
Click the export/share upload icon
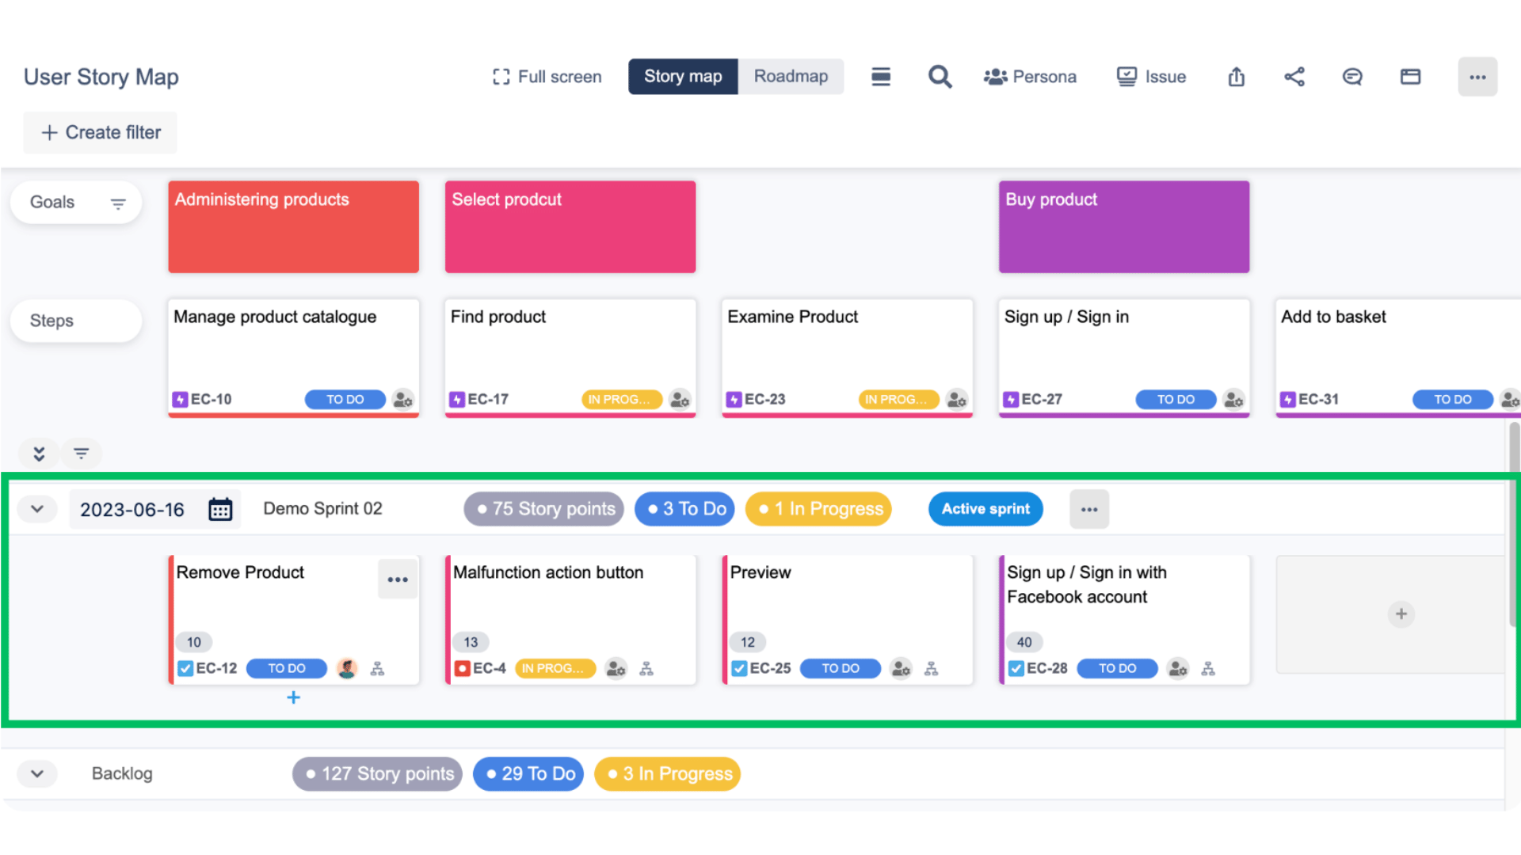(x=1236, y=76)
